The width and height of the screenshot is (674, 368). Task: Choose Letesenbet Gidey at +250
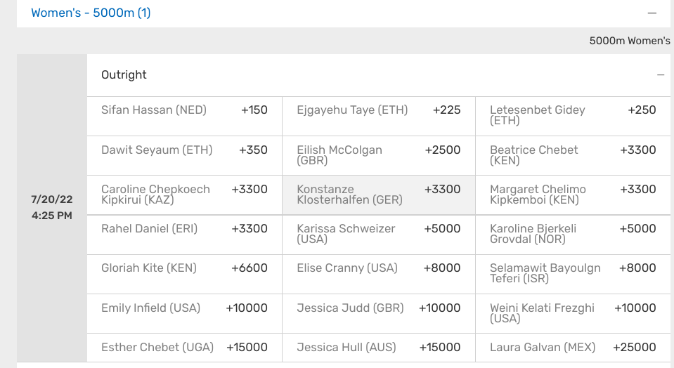click(x=573, y=116)
